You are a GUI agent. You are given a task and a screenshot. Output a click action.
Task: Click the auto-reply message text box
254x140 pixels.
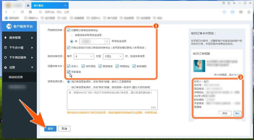112,100
